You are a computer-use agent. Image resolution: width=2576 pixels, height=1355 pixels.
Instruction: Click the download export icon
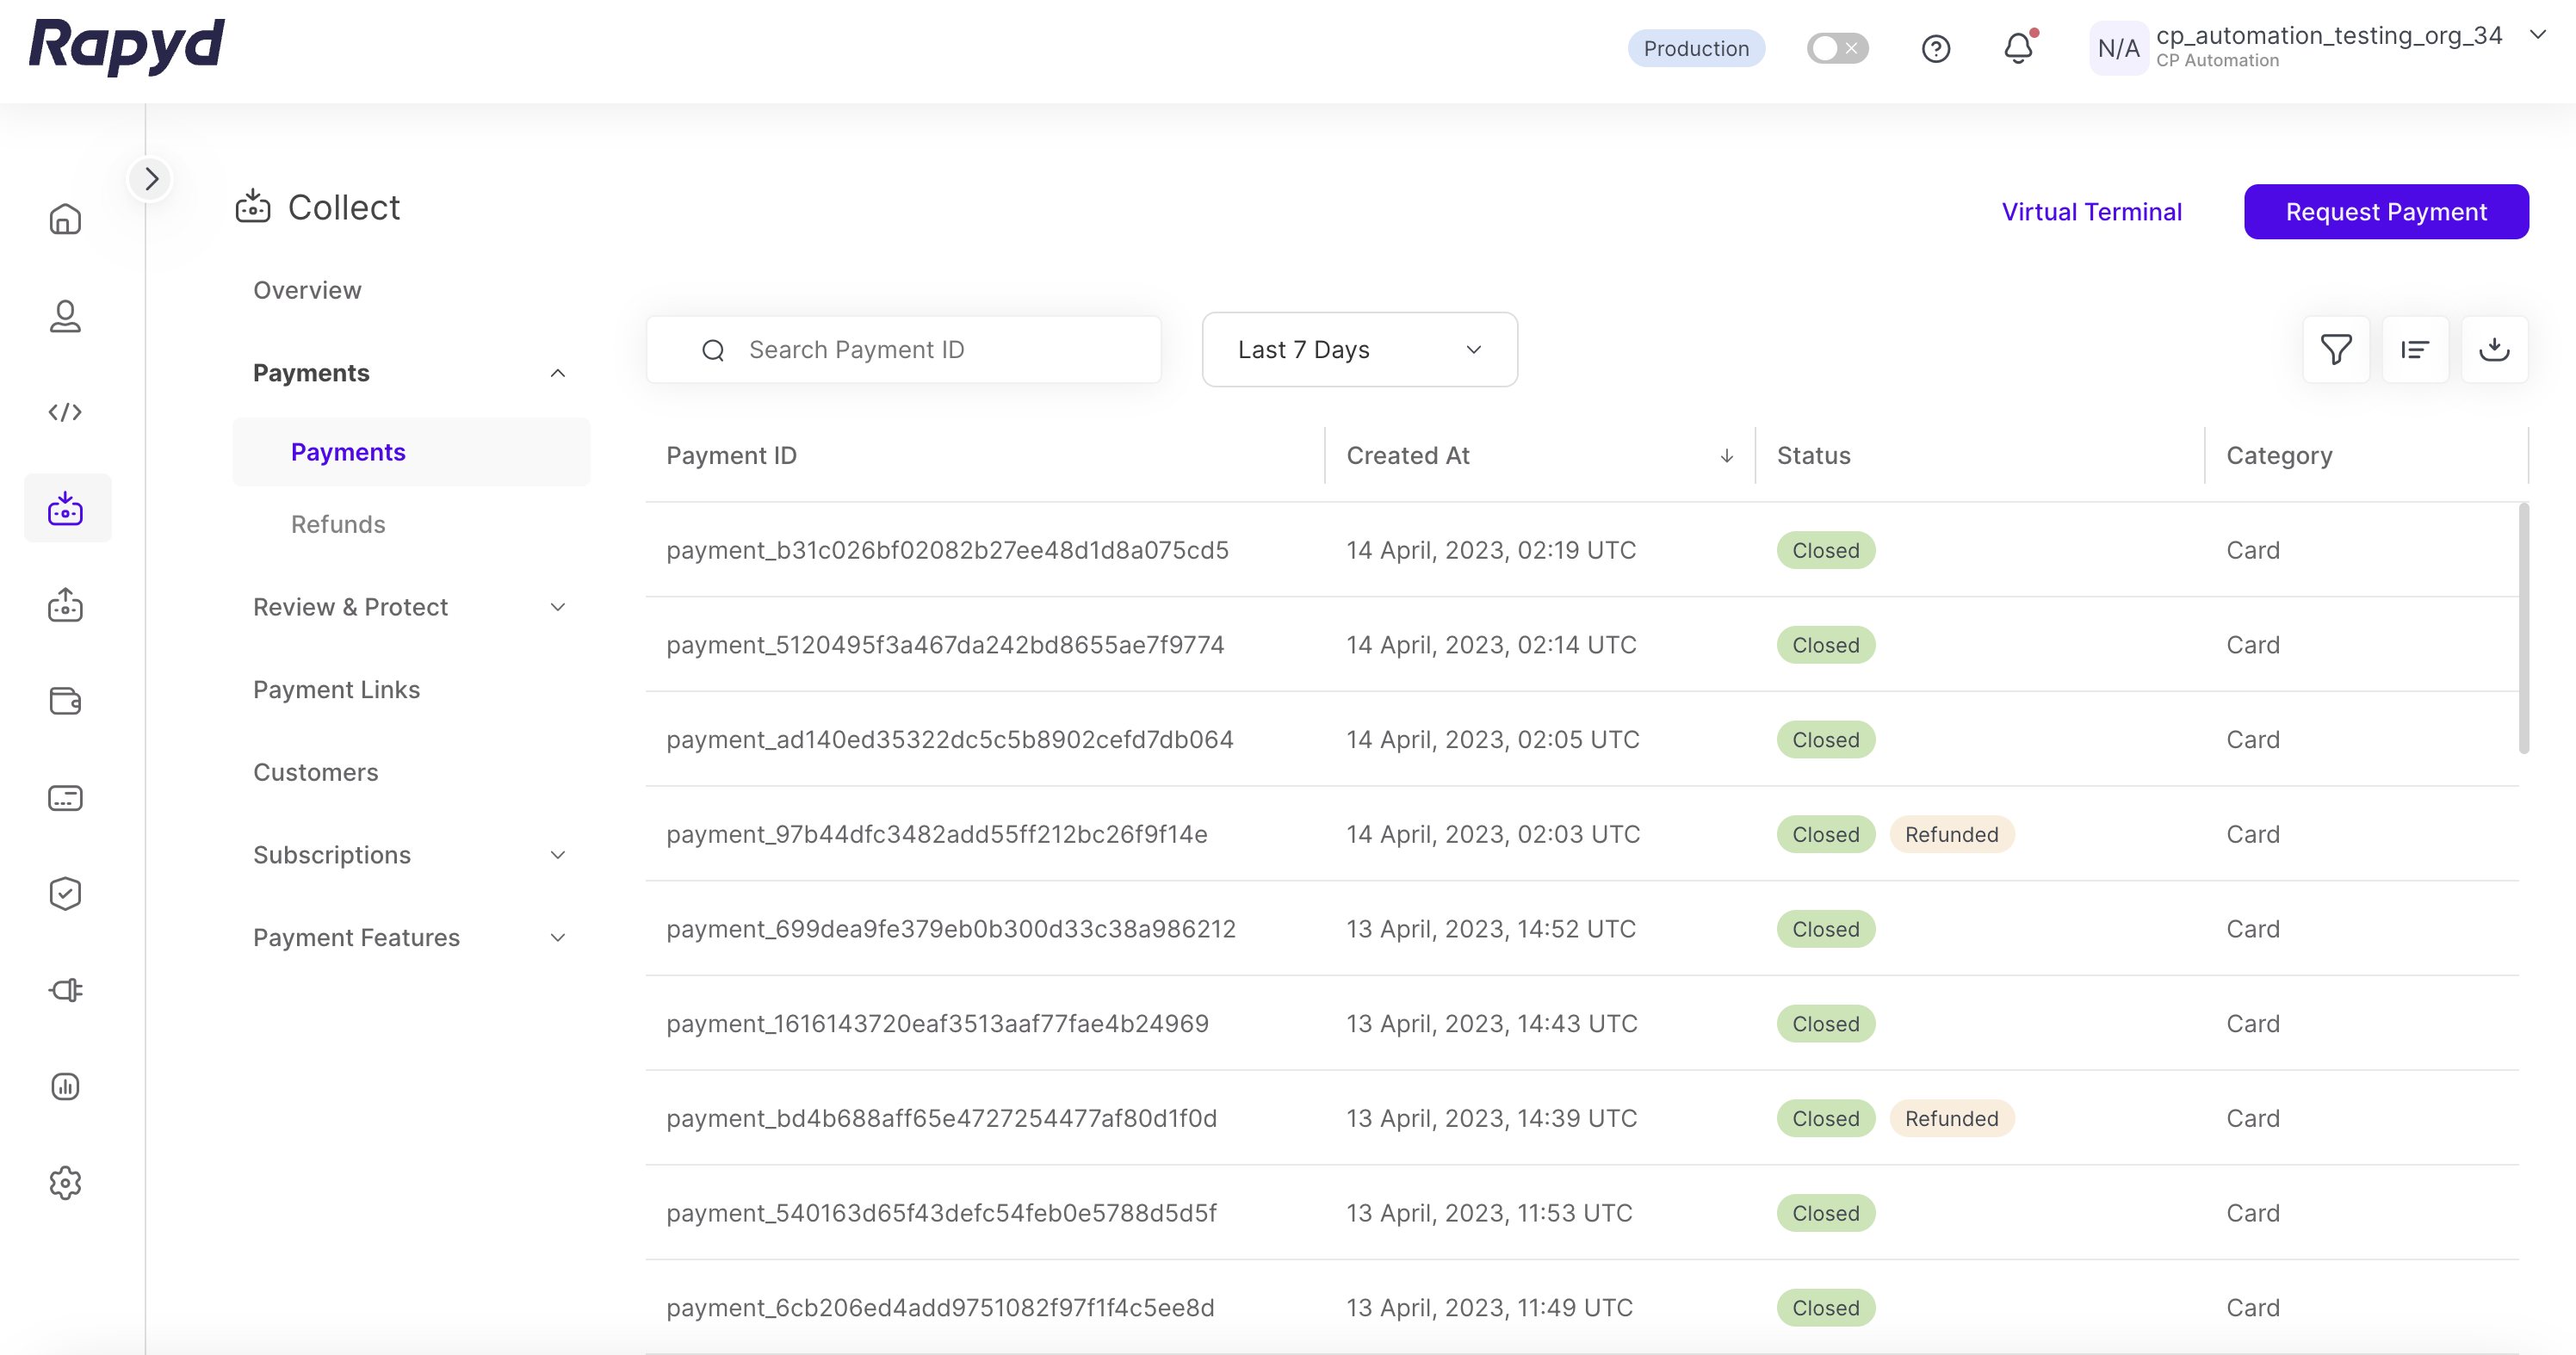(2494, 349)
